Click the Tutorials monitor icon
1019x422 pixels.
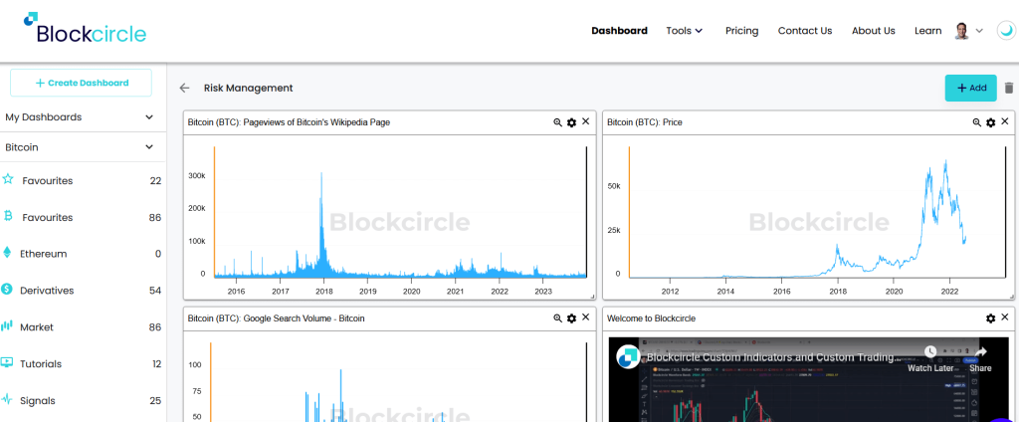[7, 362]
